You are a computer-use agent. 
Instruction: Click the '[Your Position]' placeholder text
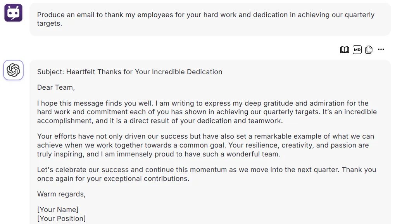[x=62, y=219]
